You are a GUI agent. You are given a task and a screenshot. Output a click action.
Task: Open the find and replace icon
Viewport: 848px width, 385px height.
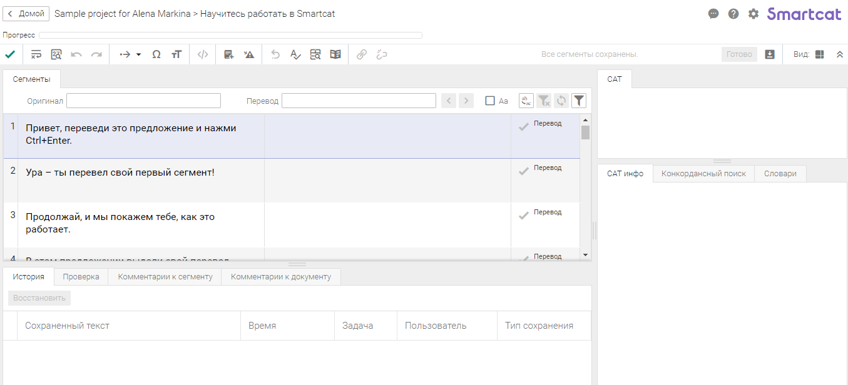click(56, 54)
